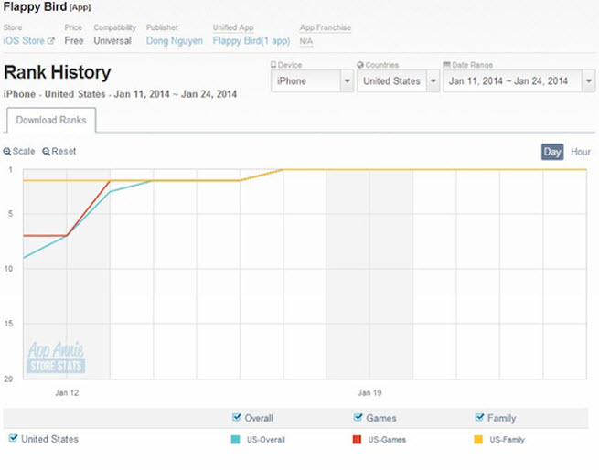The image size is (599, 470).
Task: Click the US-Games legend label
Action: [387, 440]
